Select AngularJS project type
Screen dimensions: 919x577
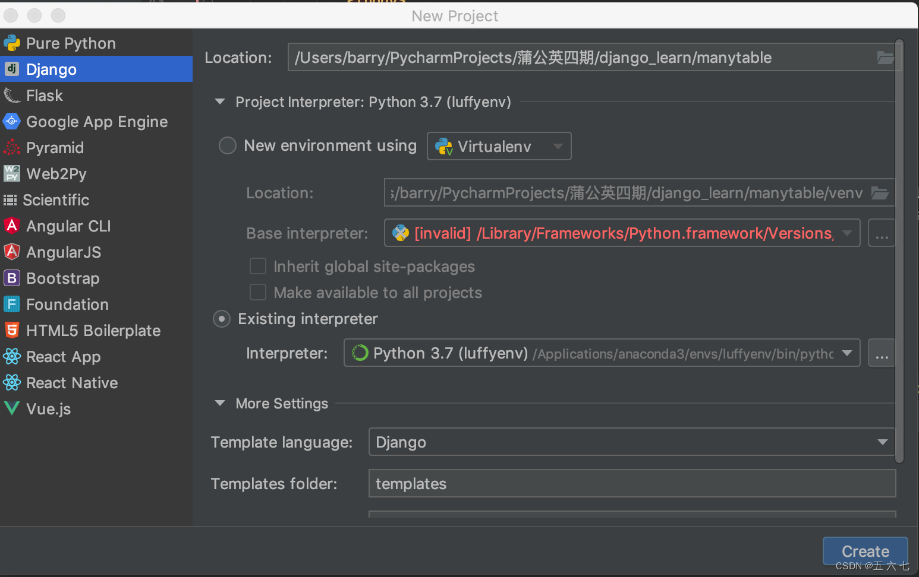point(96,252)
